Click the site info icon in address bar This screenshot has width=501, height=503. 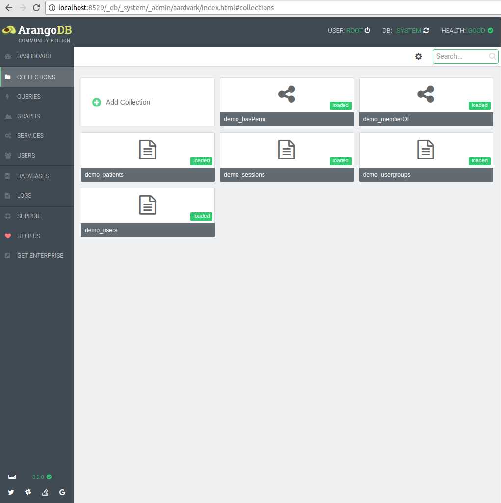[x=52, y=8]
